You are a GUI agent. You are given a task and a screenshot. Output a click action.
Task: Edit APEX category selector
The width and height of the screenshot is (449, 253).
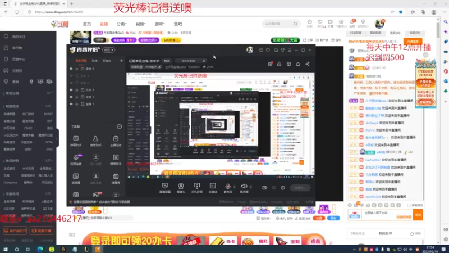coord(191,61)
